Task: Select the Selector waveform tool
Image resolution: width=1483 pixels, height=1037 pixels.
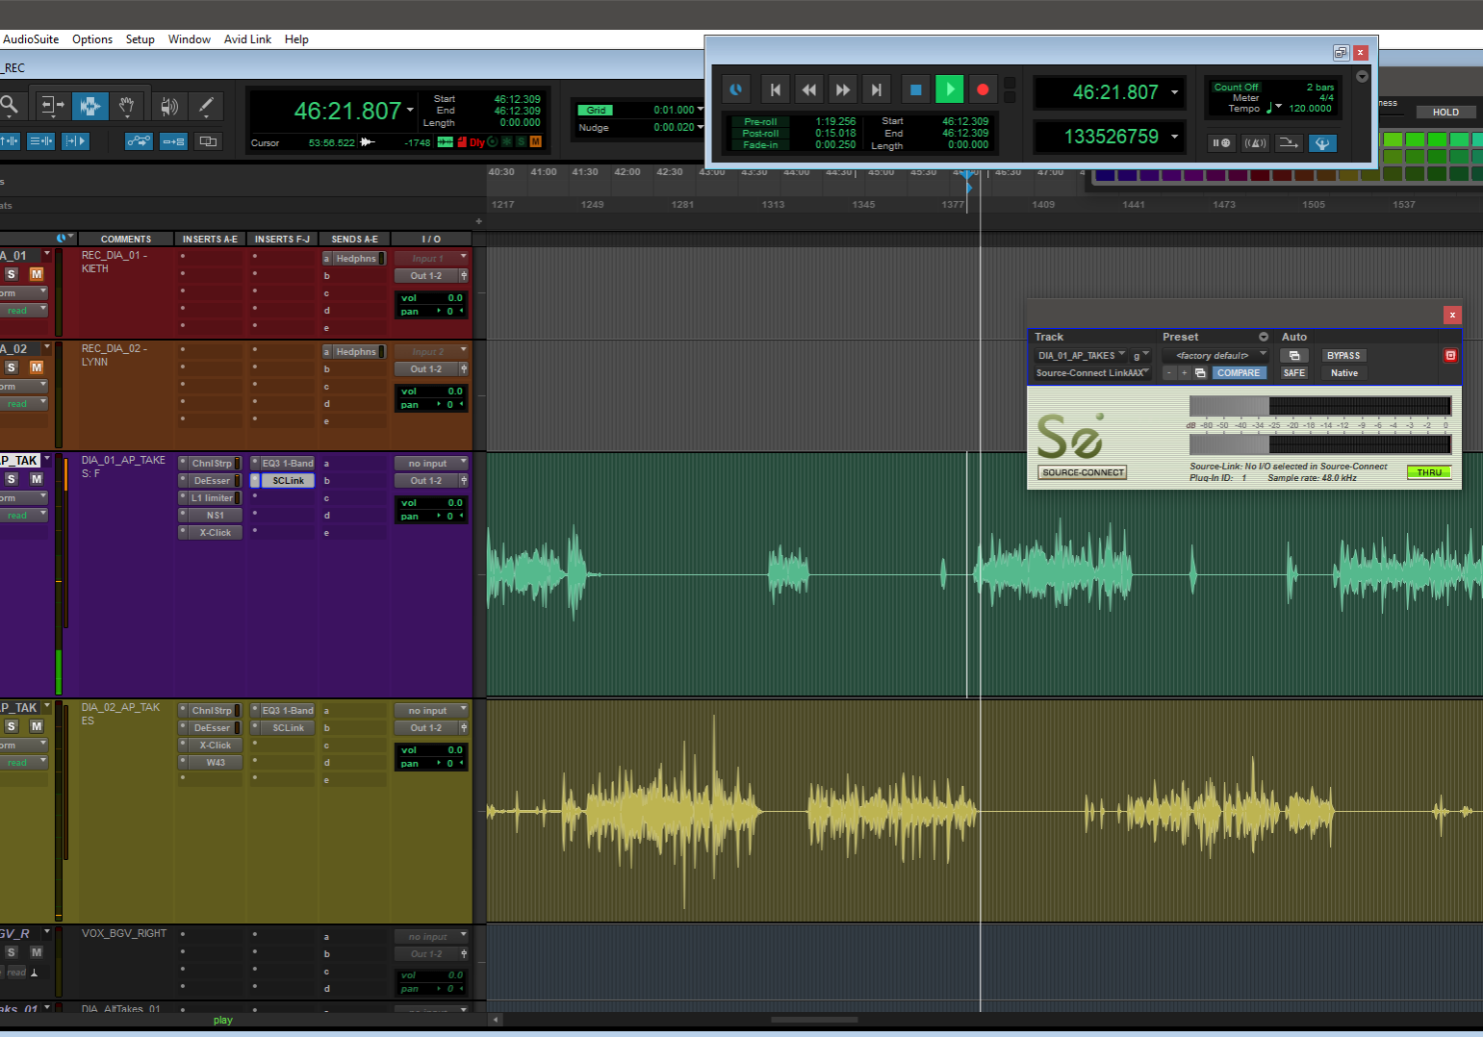Action: point(89,105)
